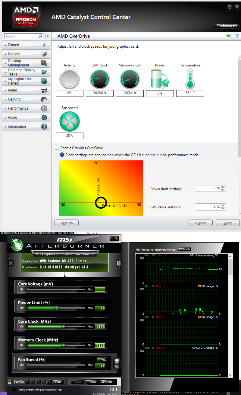Launch Kombustor with Afterburner's K button
Image resolution: width=241 pixels, height=395 pixels.
pos(12,263)
